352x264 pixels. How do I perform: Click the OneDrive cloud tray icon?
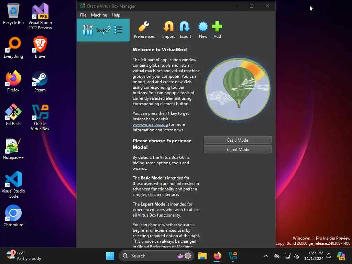[277, 256]
